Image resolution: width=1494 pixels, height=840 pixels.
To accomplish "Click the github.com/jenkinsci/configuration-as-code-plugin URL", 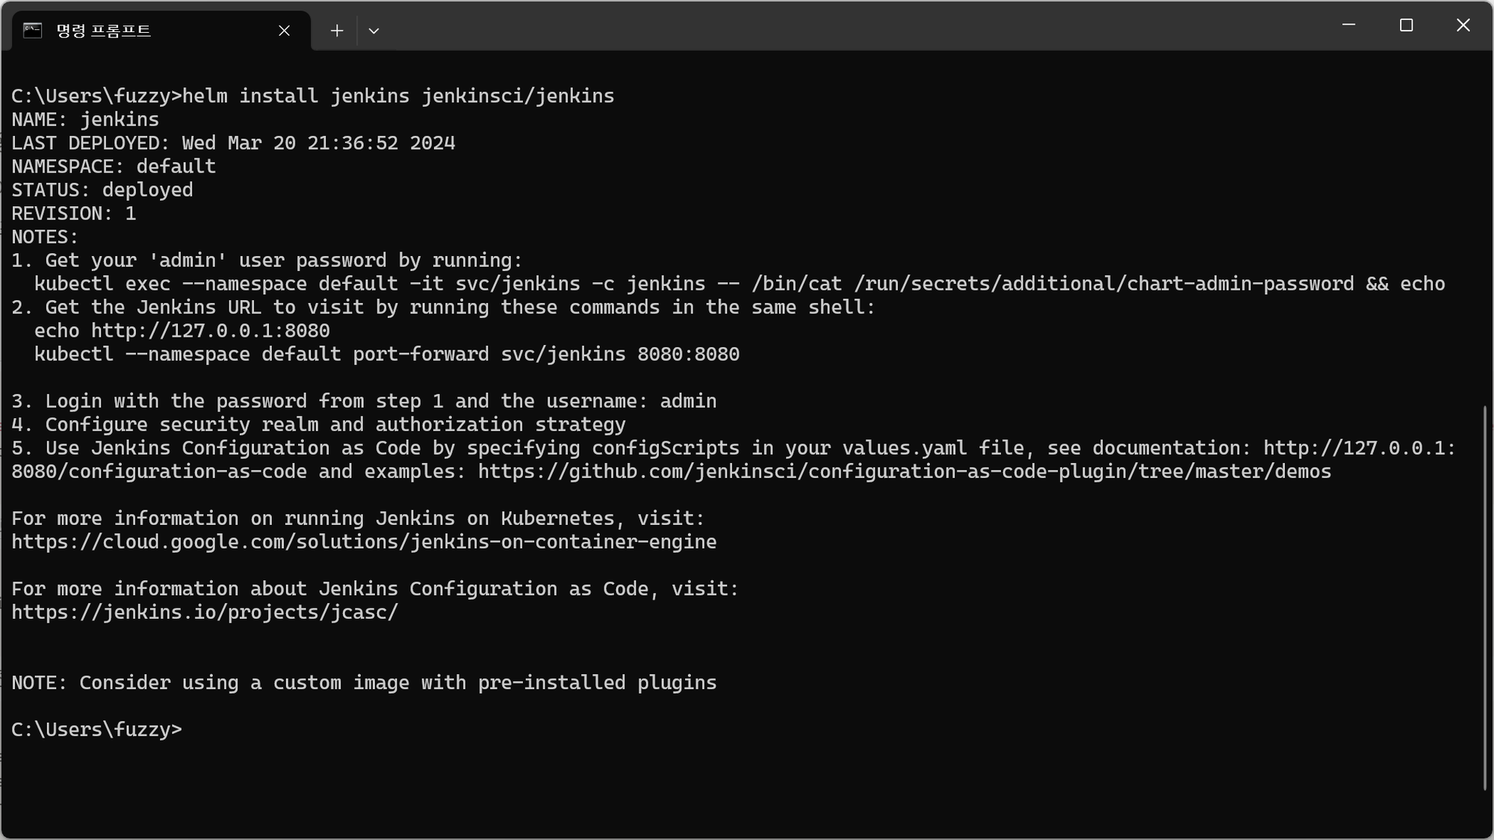I will pos(905,472).
